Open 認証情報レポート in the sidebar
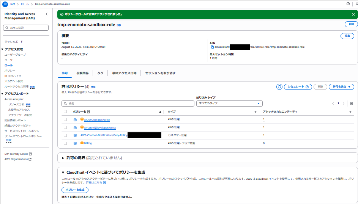Viewport: 358px width, 204px height. pos(15,120)
